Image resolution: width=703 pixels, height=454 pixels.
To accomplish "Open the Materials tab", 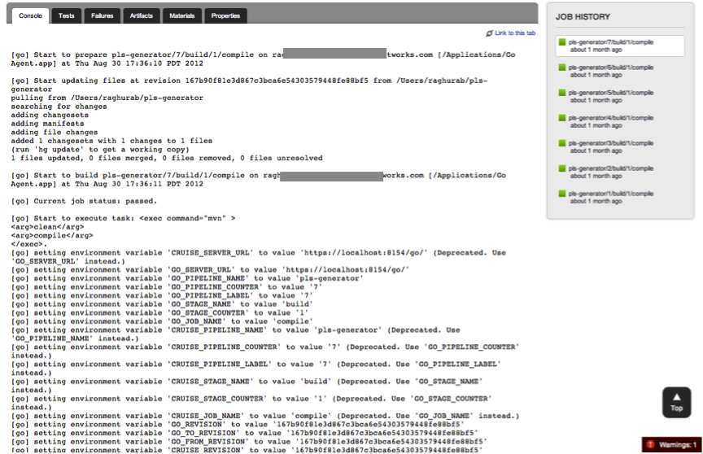I will (181, 15).
